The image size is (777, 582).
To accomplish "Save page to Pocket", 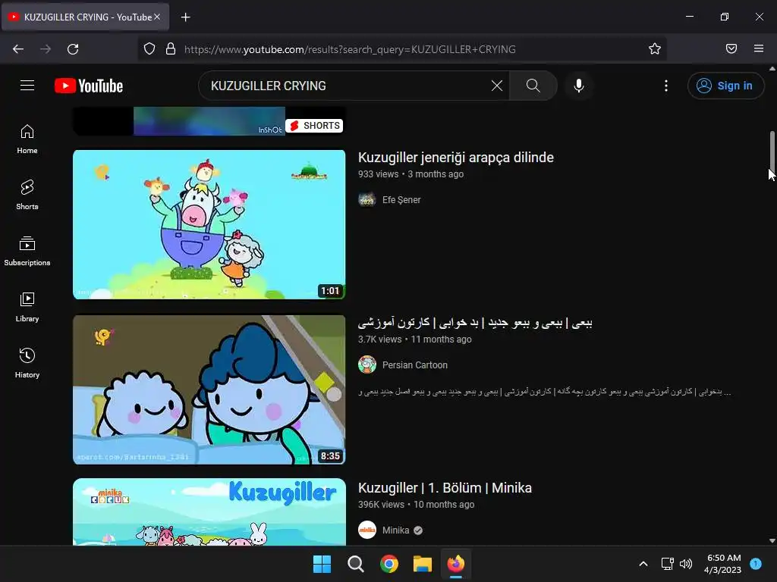I will tap(731, 48).
